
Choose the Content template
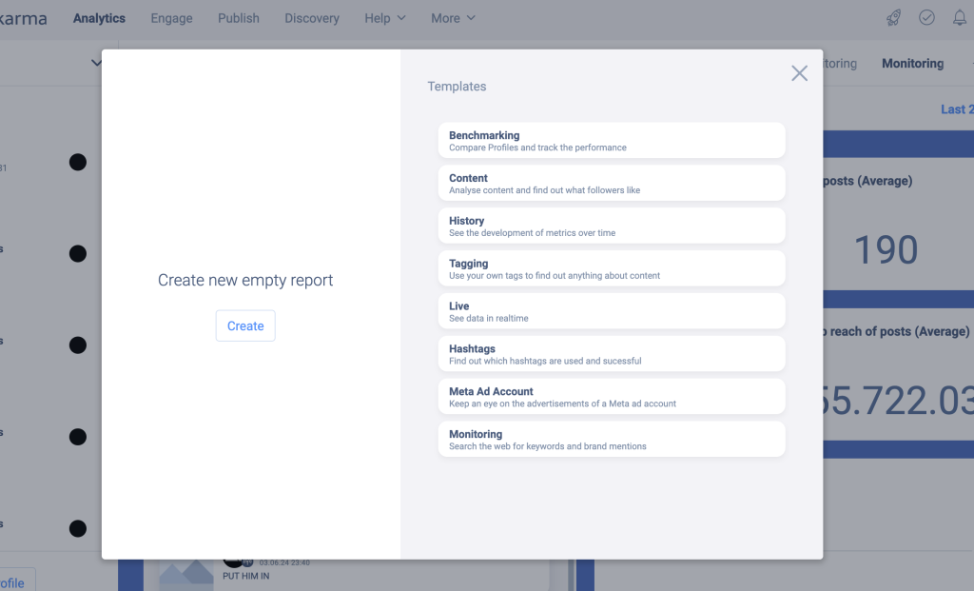pyautogui.click(x=612, y=184)
